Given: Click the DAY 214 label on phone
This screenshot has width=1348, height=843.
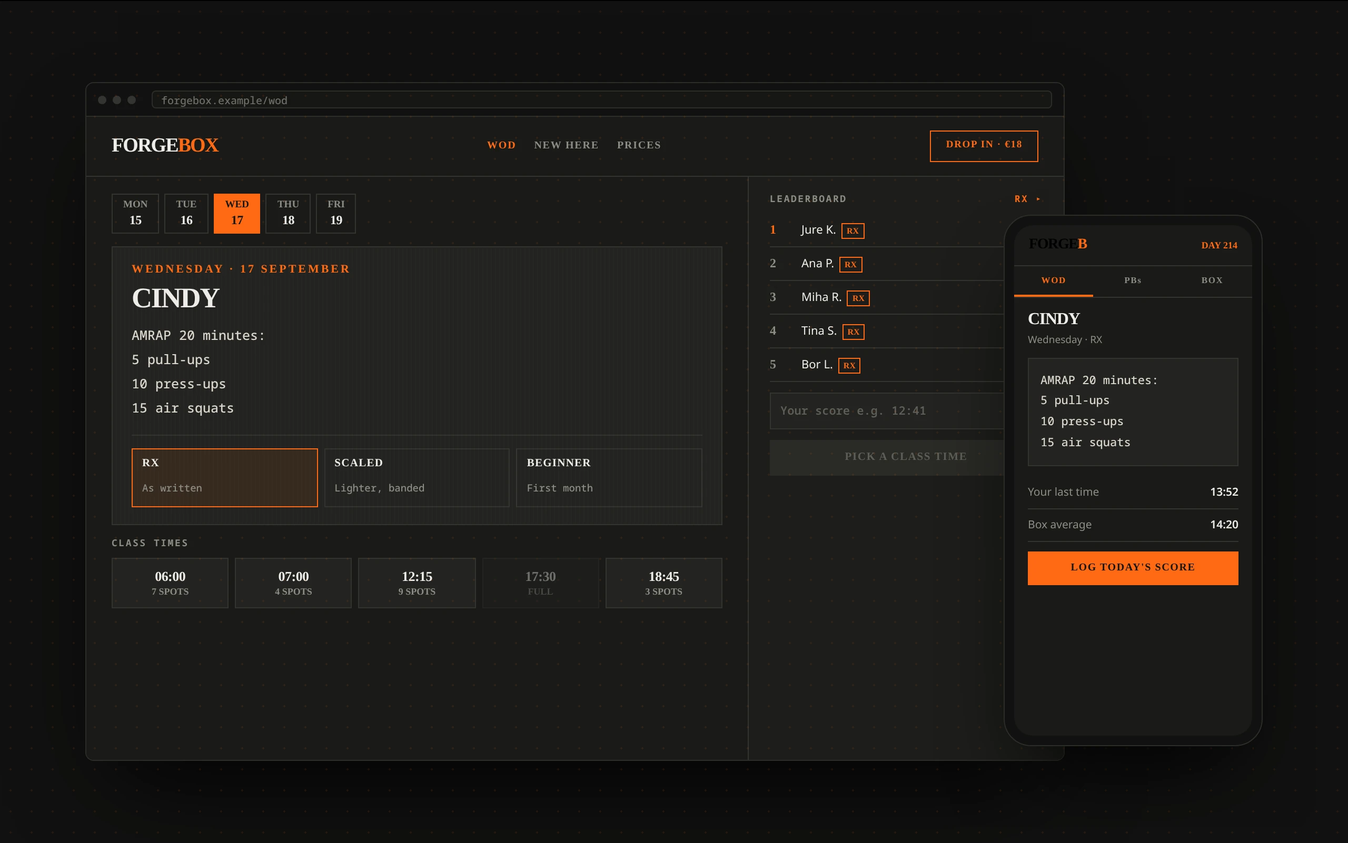Looking at the screenshot, I should 1218,245.
